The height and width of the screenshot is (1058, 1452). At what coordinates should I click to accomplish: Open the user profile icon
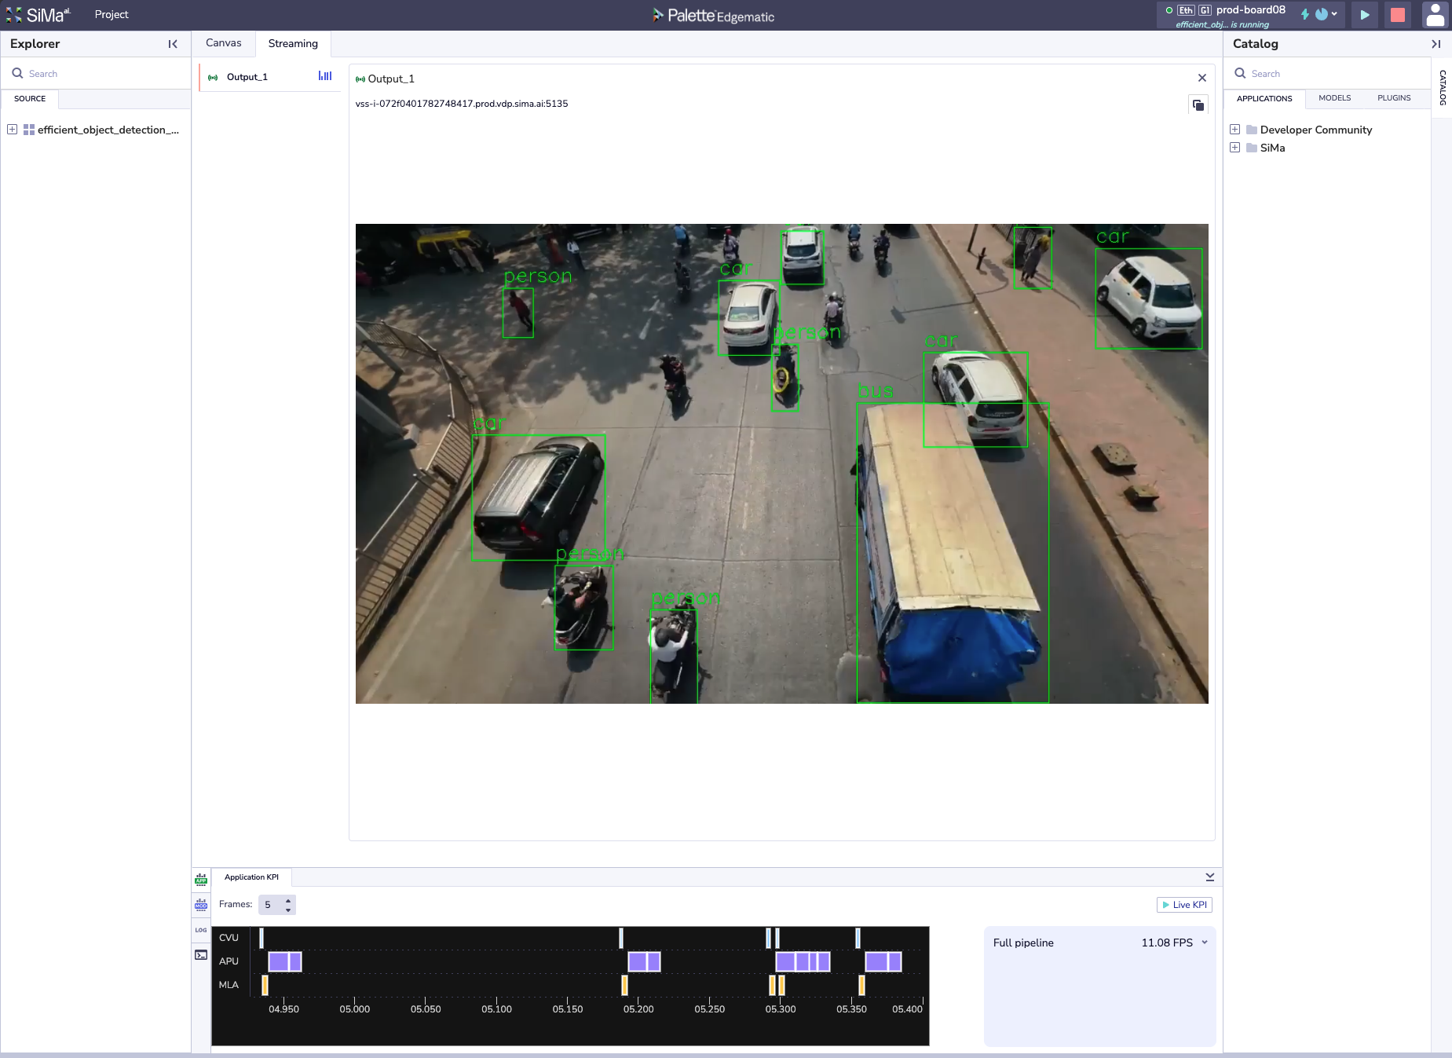pyautogui.click(x=1435, y=15)
